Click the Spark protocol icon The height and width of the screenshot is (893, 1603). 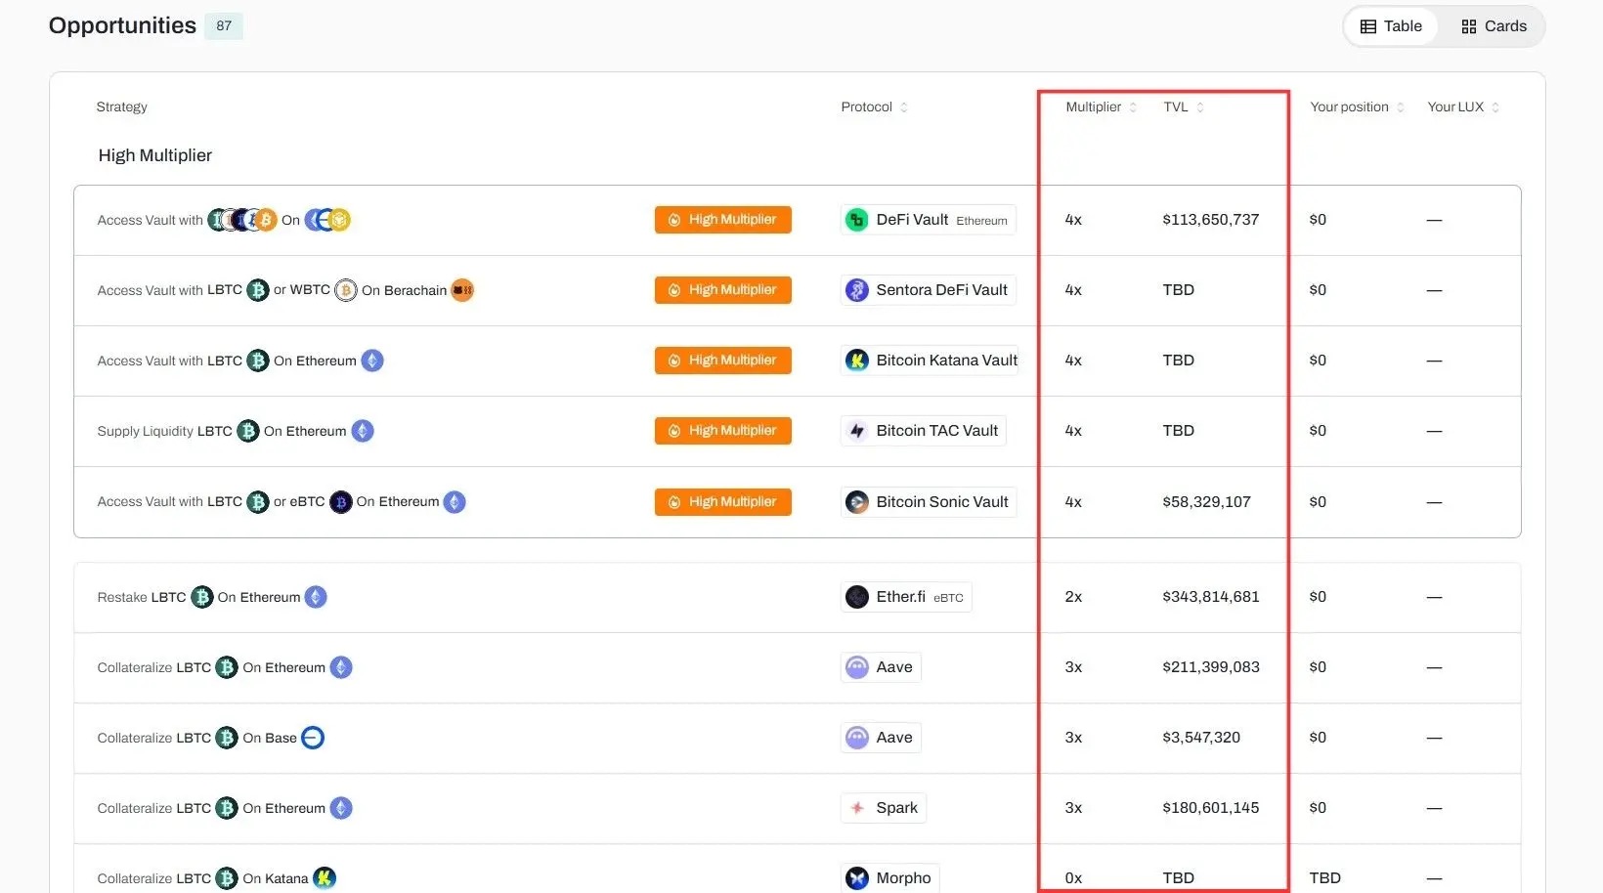pos(857,808)
